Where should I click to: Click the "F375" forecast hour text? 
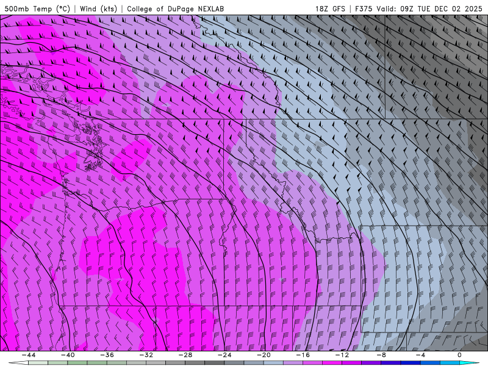click(x=364, y=9)
